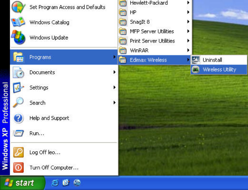Choose Run... from the Start menu
This screenshot has height=190, width=248.
tap(64, 133)
